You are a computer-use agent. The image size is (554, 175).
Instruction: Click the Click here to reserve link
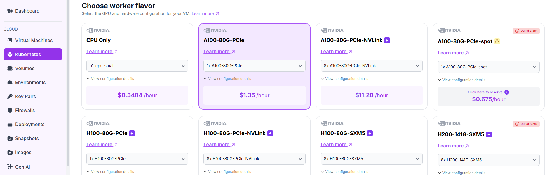(x=485, y=92)
